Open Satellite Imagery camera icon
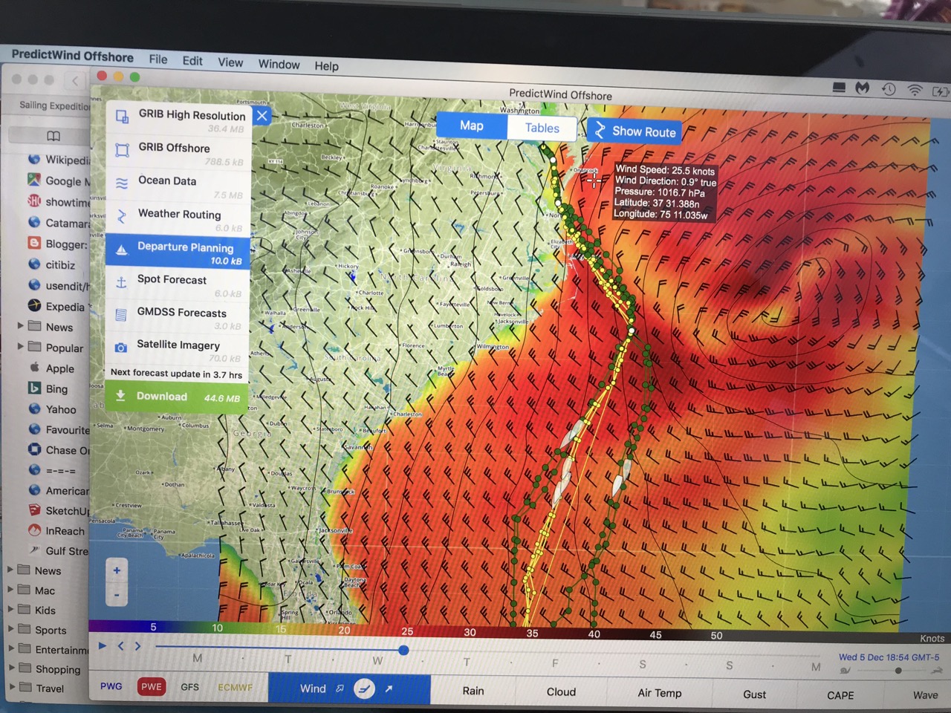Viewport: 951px width, 713px height. click(121, 348)
